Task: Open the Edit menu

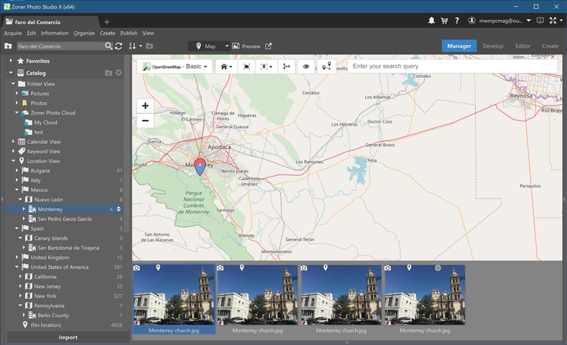Action: [32, 33]
